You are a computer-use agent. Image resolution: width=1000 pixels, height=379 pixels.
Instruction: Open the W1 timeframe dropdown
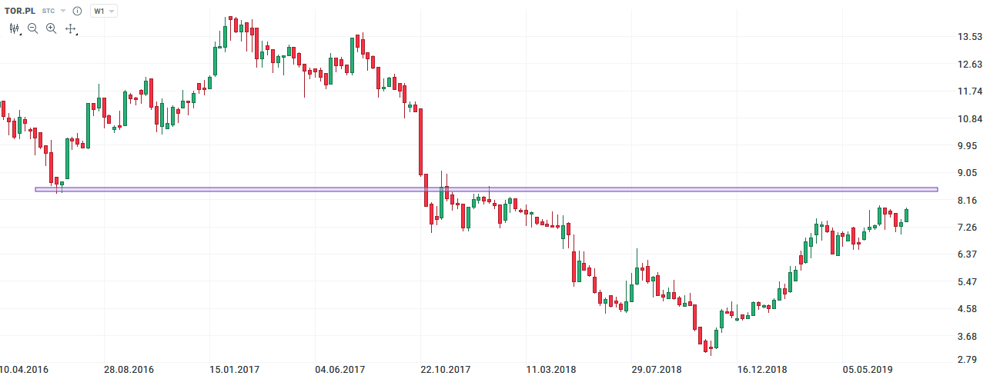coord(103,12)
